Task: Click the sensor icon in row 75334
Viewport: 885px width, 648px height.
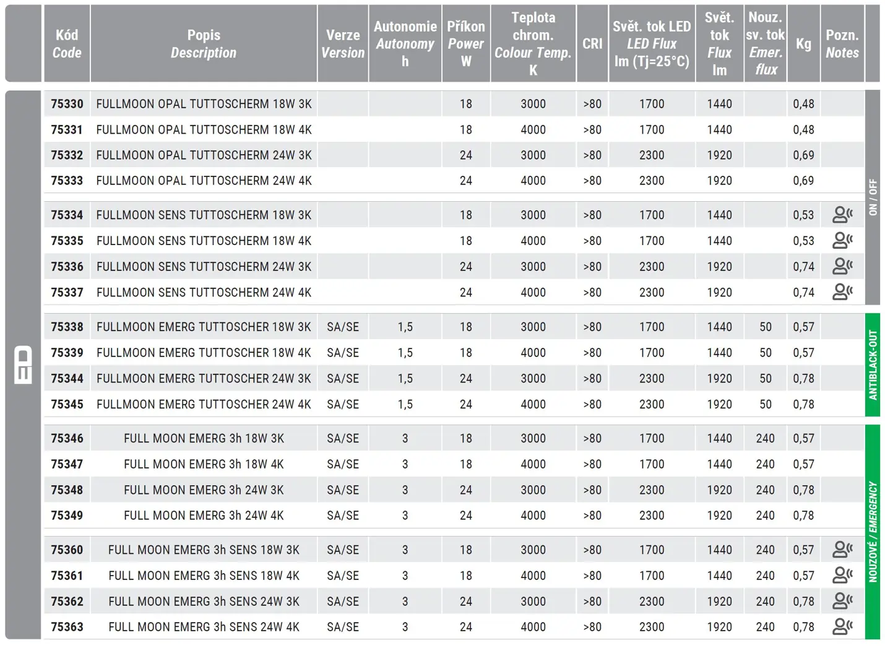Action: click(842, 215)
